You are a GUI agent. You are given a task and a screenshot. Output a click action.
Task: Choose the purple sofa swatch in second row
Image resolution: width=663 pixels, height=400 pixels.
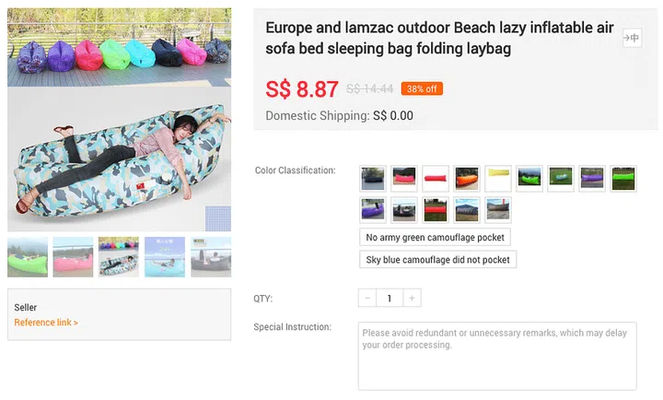[x=373, y=209]
